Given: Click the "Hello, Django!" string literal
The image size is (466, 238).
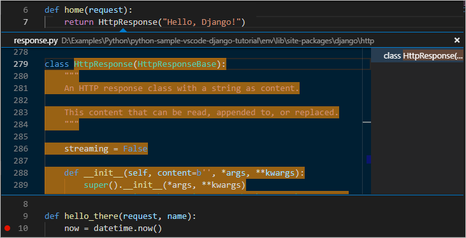Looking at the screenshot, I should [x=201, y=22].
